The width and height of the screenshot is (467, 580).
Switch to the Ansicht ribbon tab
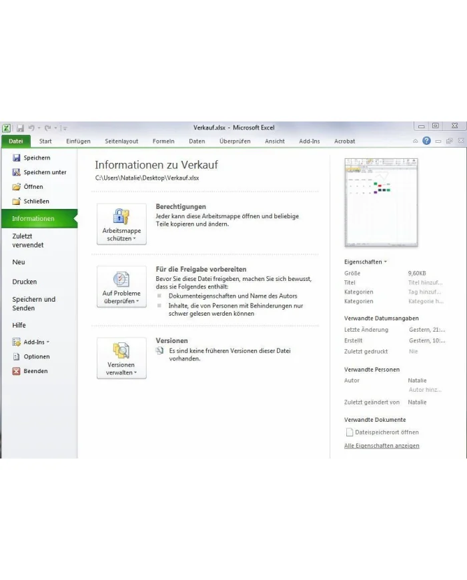[275, 141]
